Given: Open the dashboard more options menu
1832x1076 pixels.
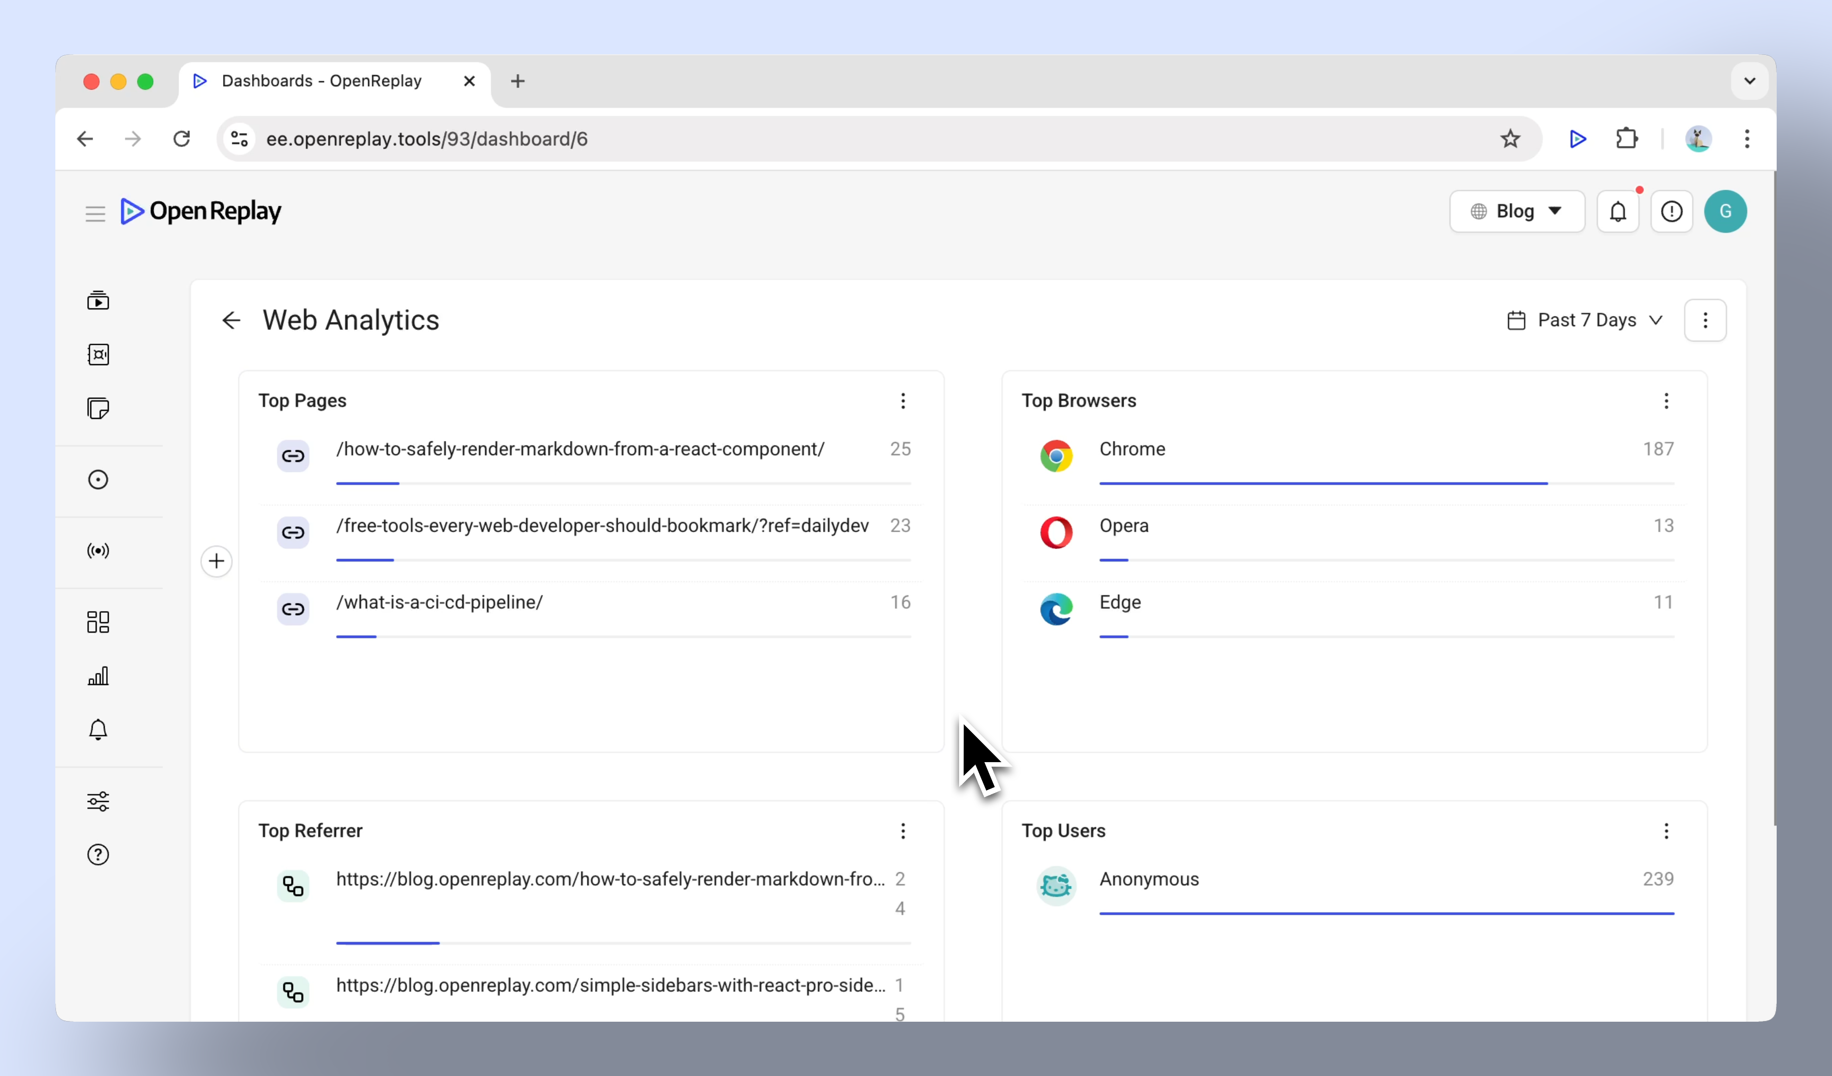Looking at the screenshot, I should [x=1705, y=320].
